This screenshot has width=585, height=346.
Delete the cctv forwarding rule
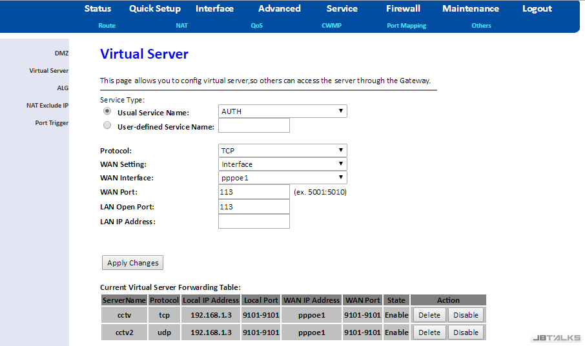click(x=429, y=315)
